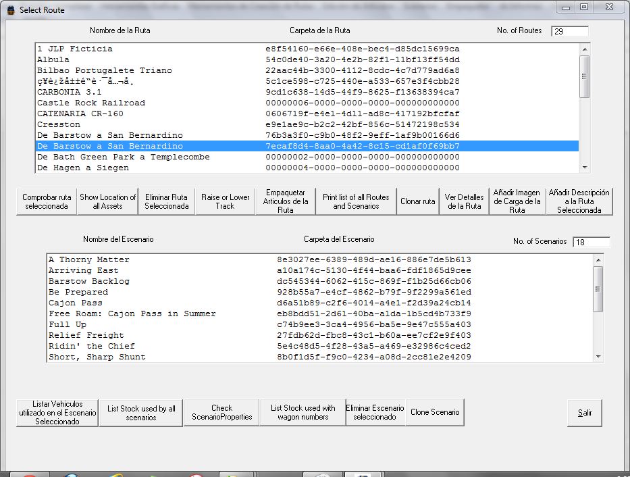This screenshot has height=477, width=630.
Task: Select the Castle Rock Railroad route
Action: pyautogui.click(x=91, y=103)
